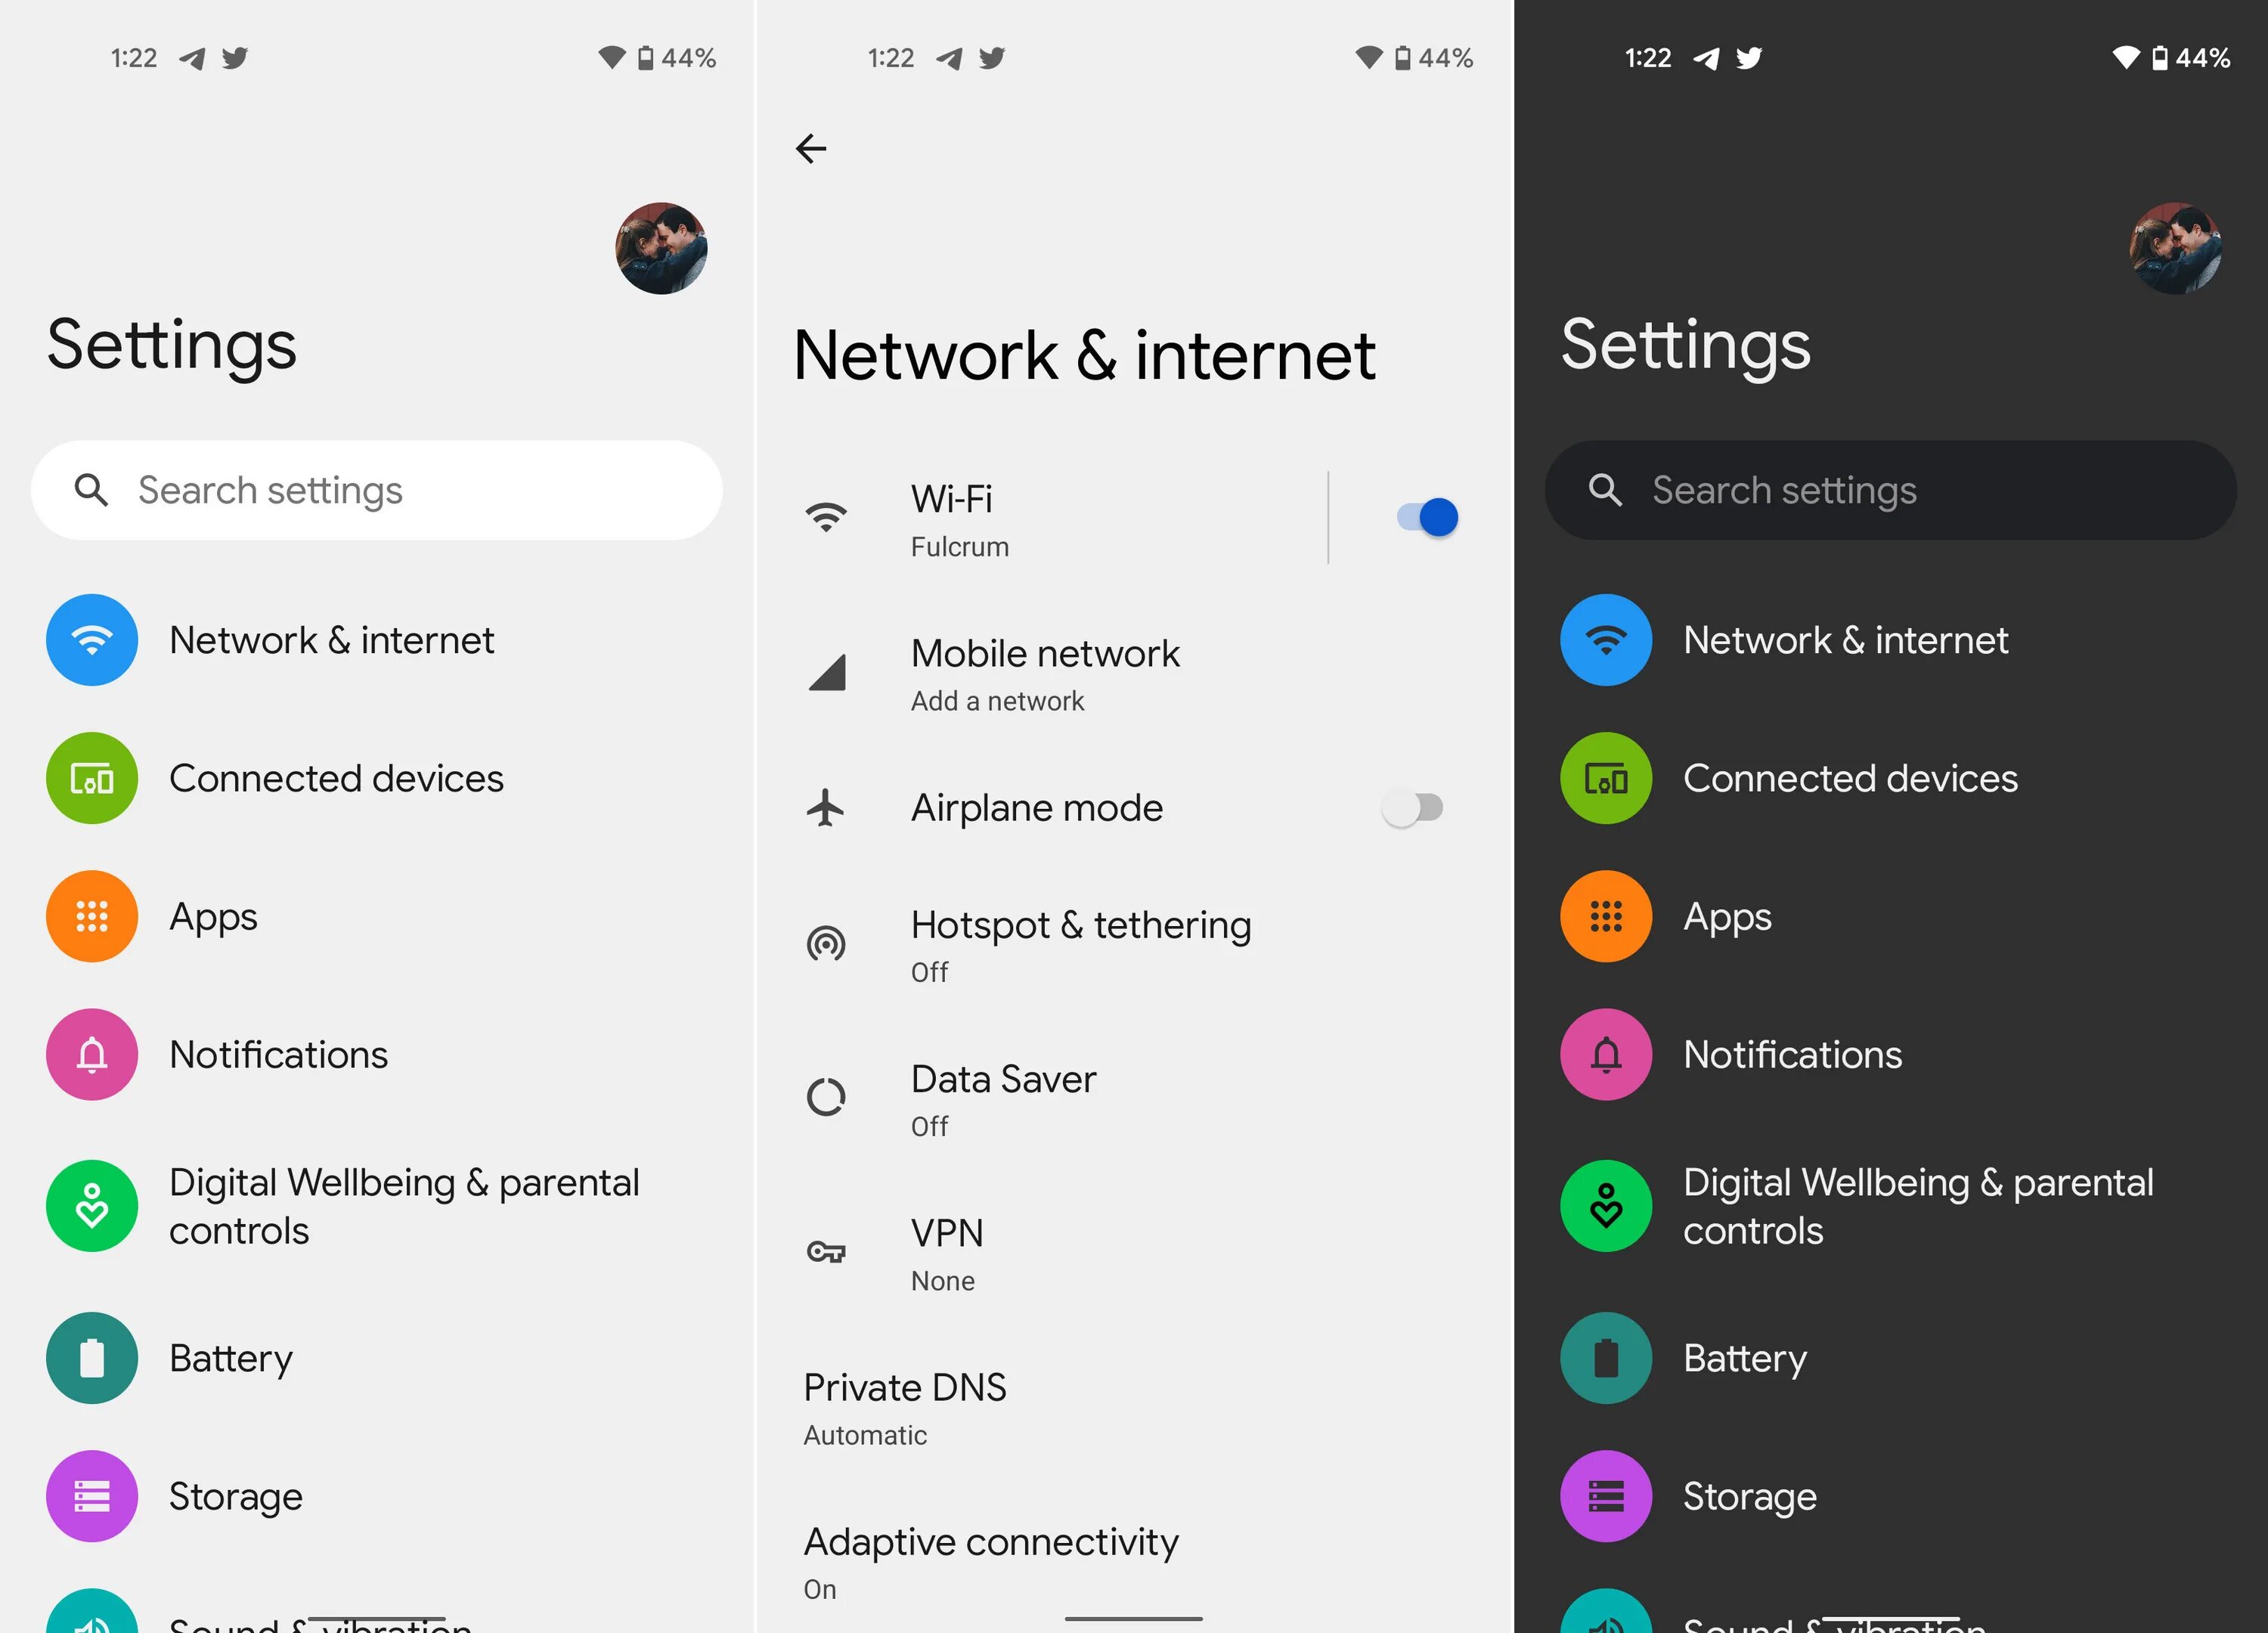Screen dimensions: 2268x1633
Task: Tap the Connected devices icon
Action: coord(90,777)
